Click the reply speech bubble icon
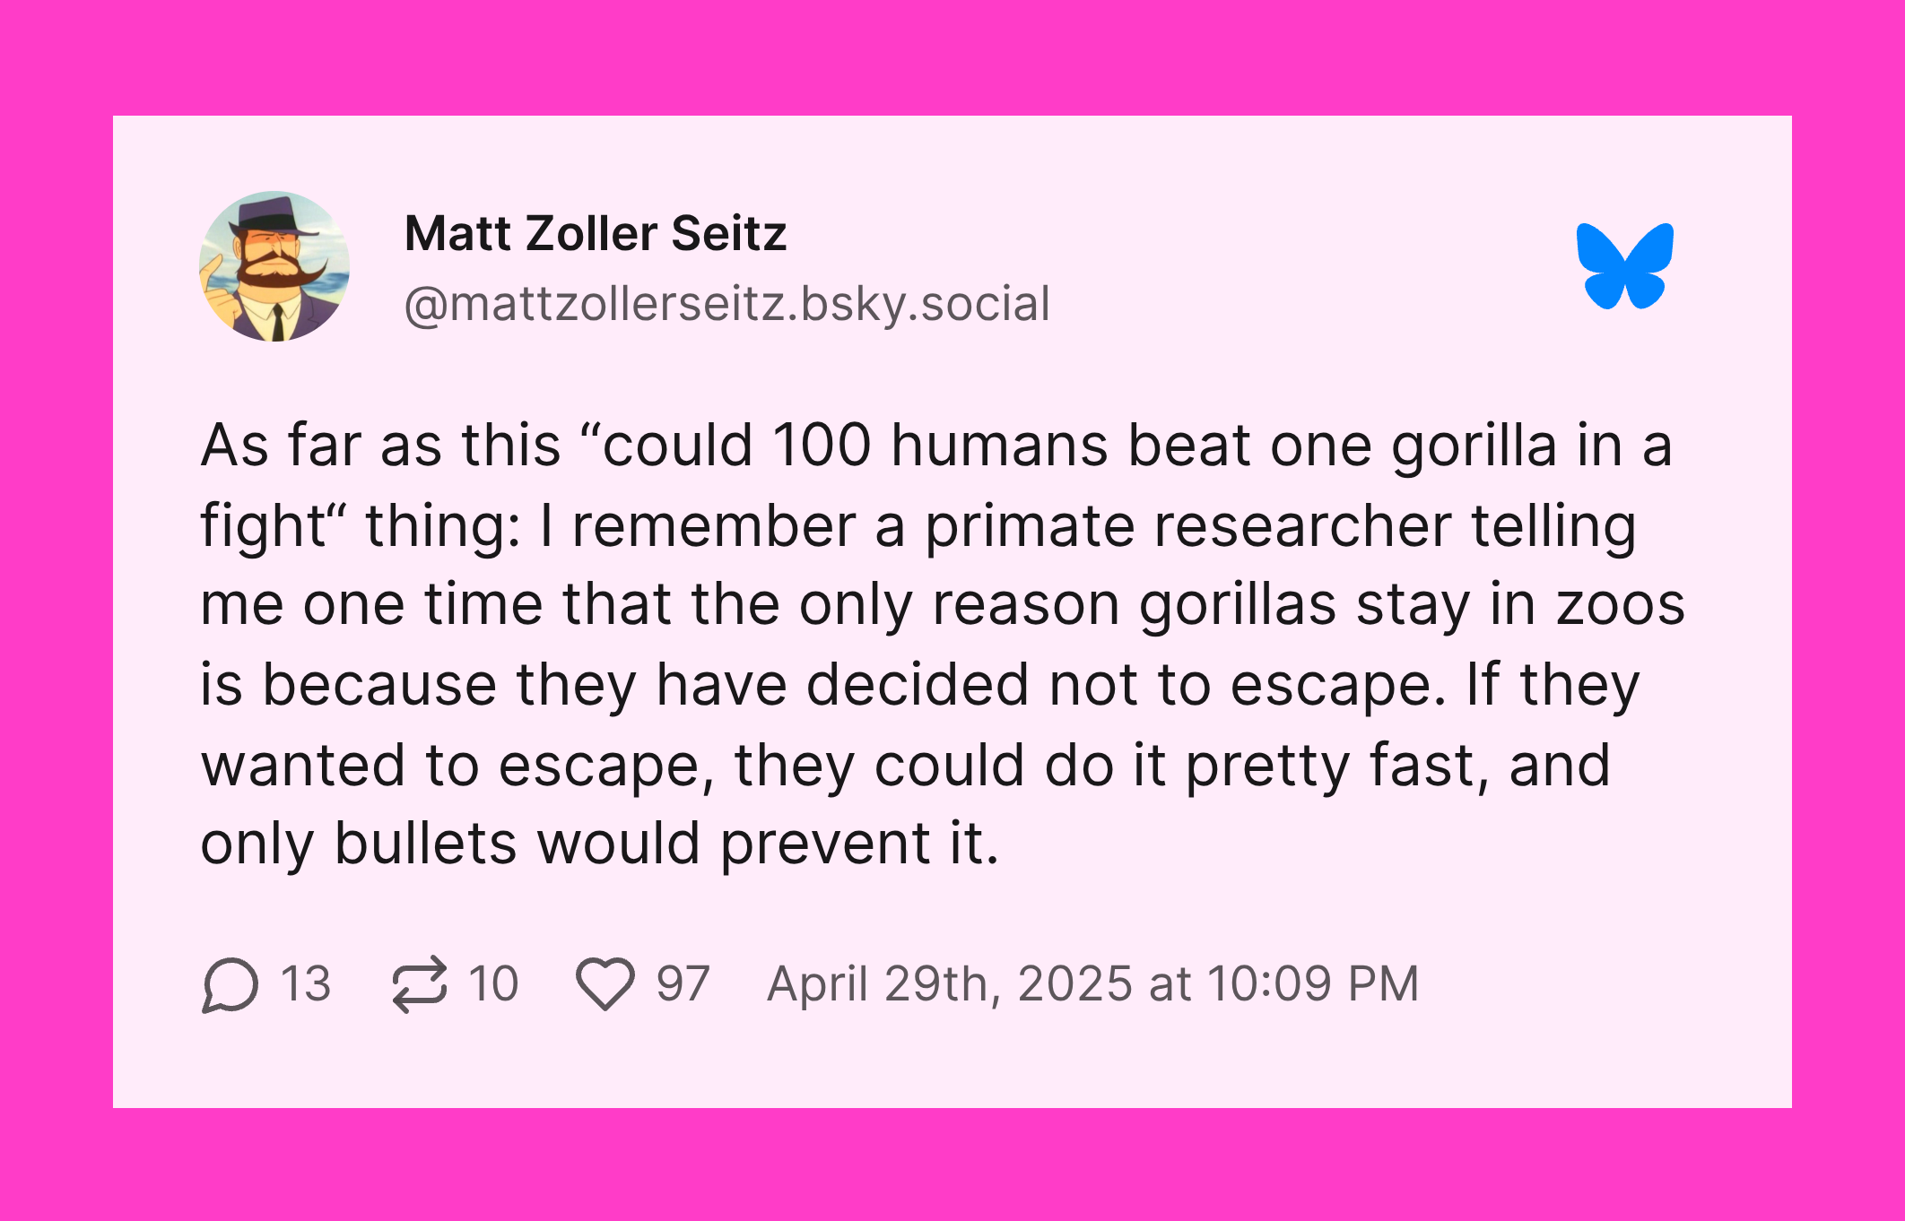Viewport: 1905px width, 1221px height. [x=231, y=984]
